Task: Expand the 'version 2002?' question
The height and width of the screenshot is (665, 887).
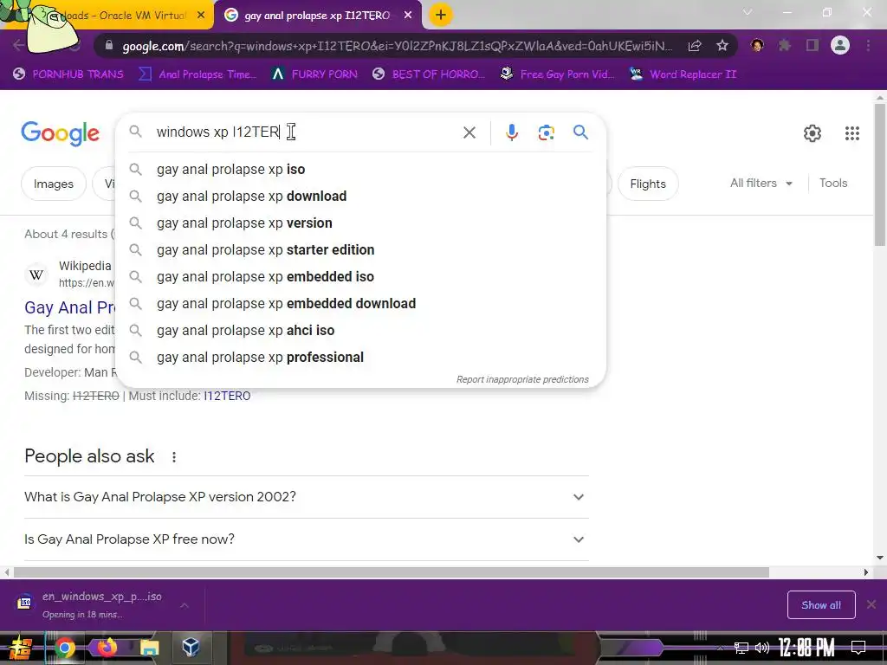Action: (307, 497)
